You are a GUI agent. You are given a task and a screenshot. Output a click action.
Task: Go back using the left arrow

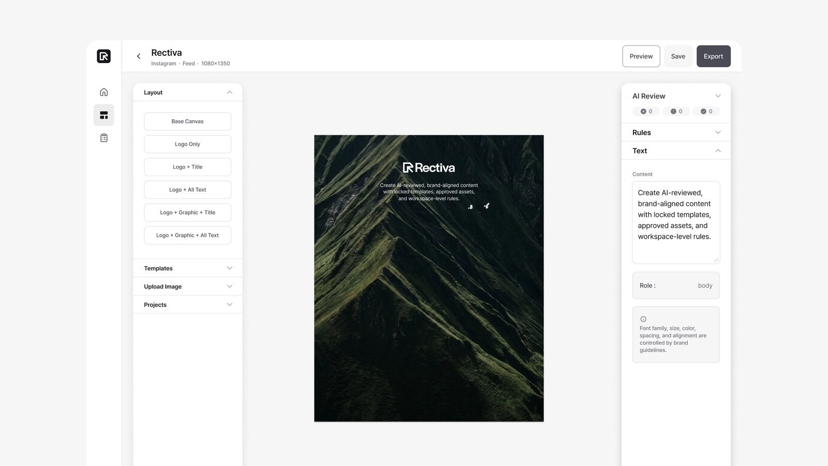139,56
